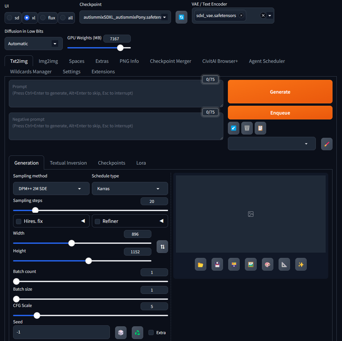342x341 pixels.
Task: Open the Lora tab
Action: click(x=141, y=163)
